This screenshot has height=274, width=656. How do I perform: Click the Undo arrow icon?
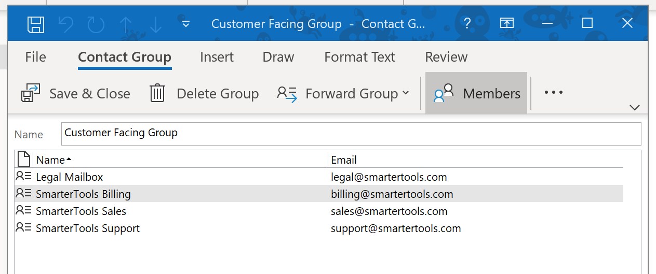coord(65,24)
